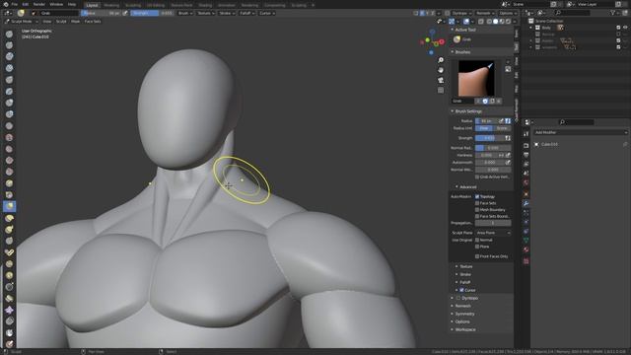
Task: Select the Draw sculpt brush
Action: pos(9,34)
